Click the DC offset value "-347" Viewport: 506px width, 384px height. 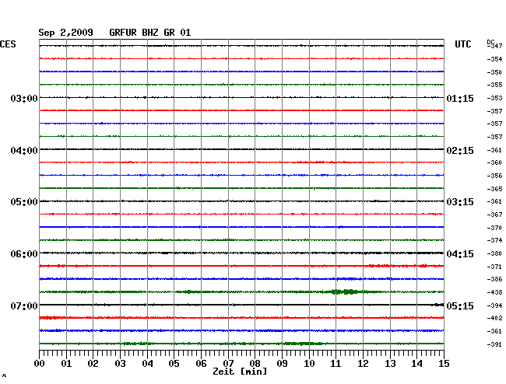point(494,46)
